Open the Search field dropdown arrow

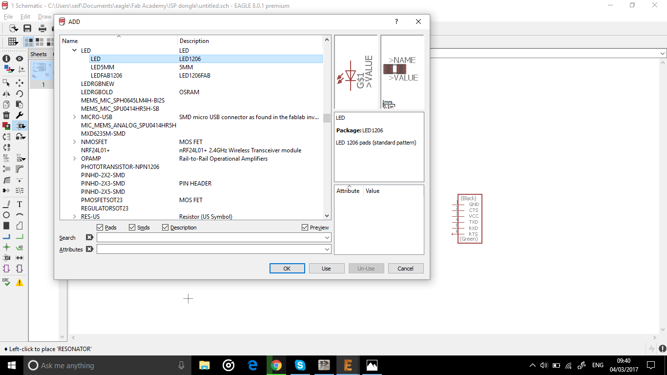pos(327,238)
